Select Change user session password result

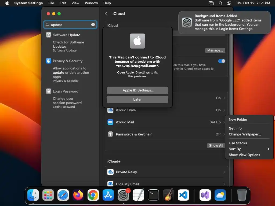coord(67,103)
